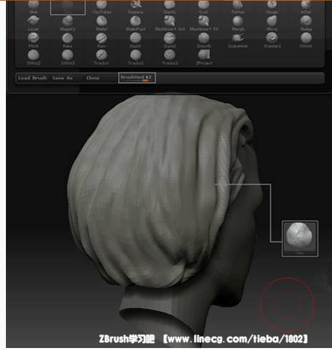Select the Stitch2 brush
This screenshot has height=350, width=332.
tap(34, 57)
